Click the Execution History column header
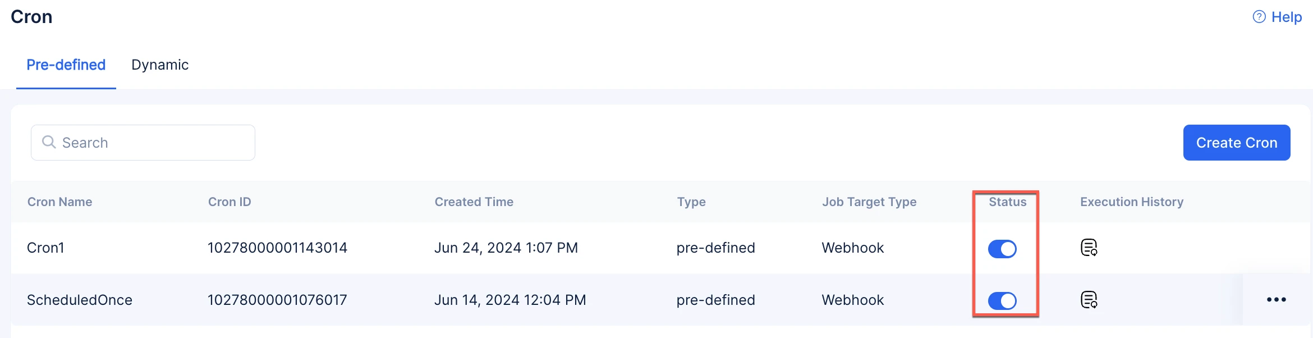 tap(1132, 202)
